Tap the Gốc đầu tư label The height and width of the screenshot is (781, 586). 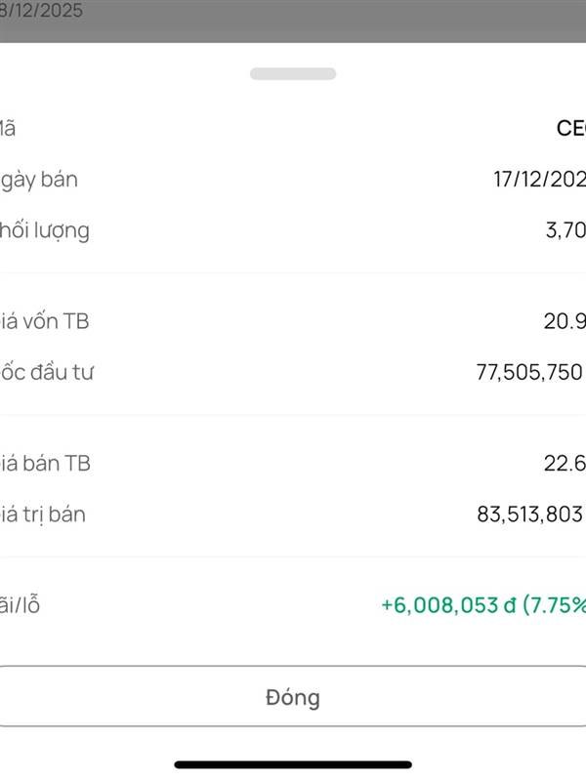tap(47, 372)
